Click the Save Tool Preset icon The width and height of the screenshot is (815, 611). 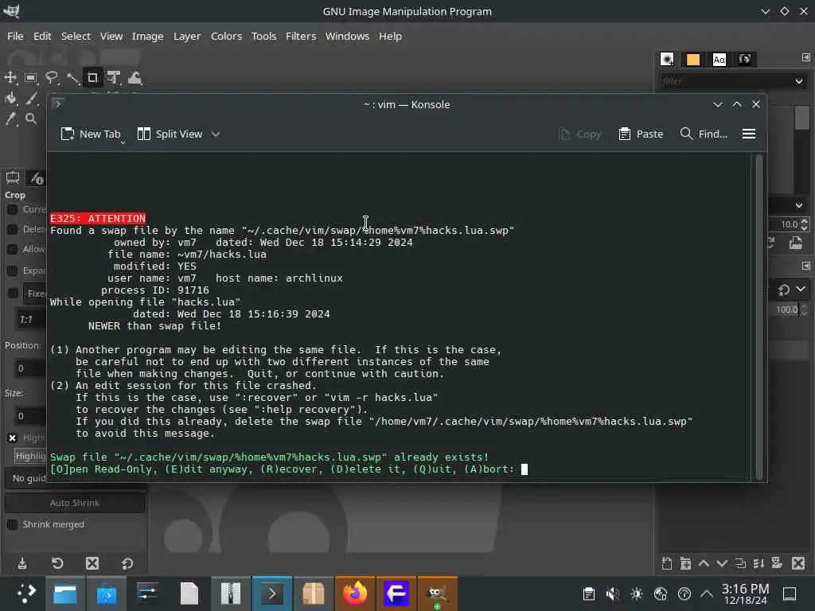click(x=21, y=563)
